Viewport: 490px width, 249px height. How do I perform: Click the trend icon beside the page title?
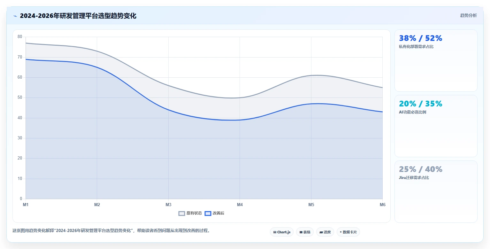point(15,16)
